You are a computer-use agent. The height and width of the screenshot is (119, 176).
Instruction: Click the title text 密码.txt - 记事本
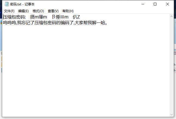pyautogui.click(x=22, y=4)
